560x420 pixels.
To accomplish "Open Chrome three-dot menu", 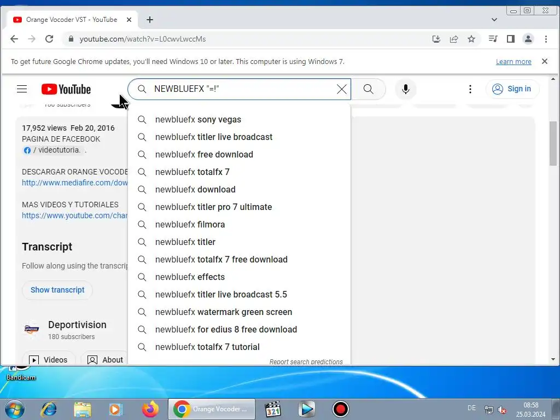I will point(546,39).
